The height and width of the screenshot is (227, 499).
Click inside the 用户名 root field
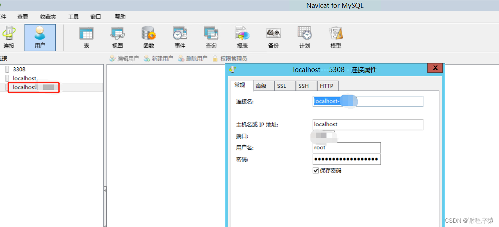pyautogui.click(x=346, y=148)
